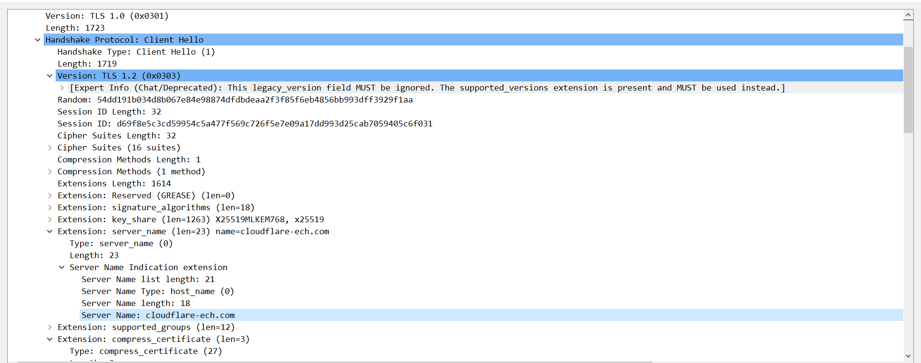Expand the signature_algorithms extension
921x363 pixels.
click(x=49, y=207)
